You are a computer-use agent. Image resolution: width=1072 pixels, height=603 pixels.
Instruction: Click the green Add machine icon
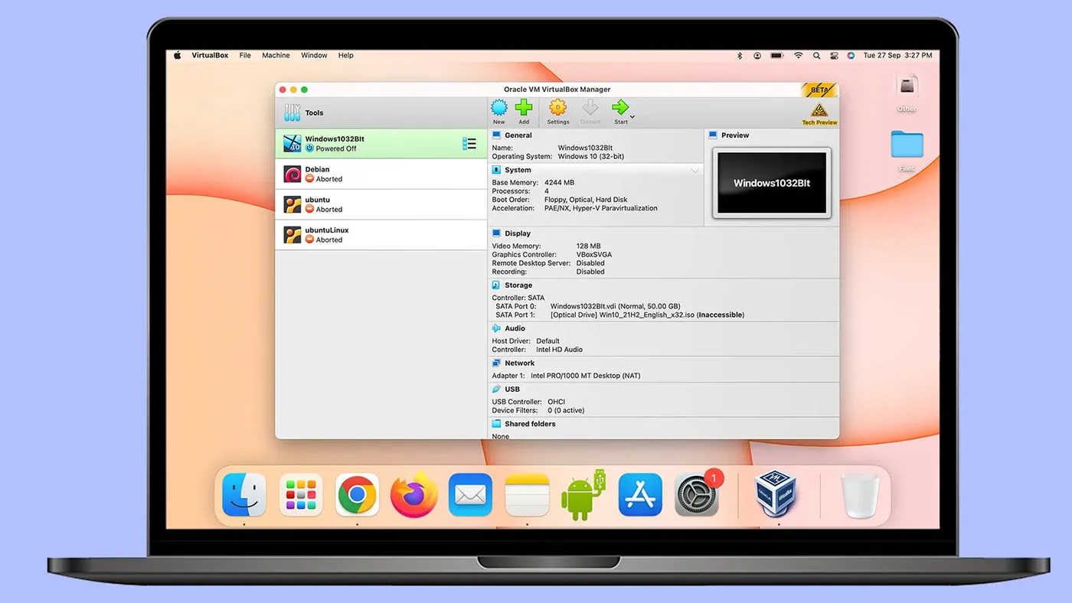[x=524, y=109]
